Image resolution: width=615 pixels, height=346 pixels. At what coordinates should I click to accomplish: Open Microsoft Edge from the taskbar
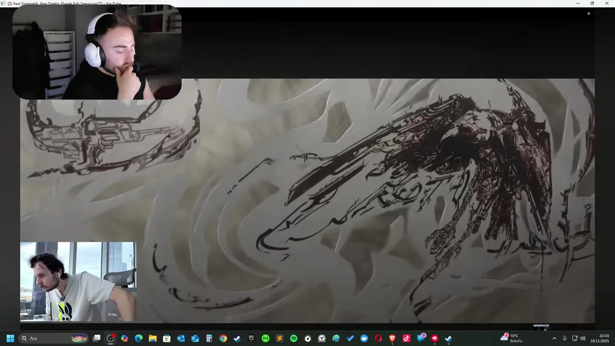coord(139,338)
